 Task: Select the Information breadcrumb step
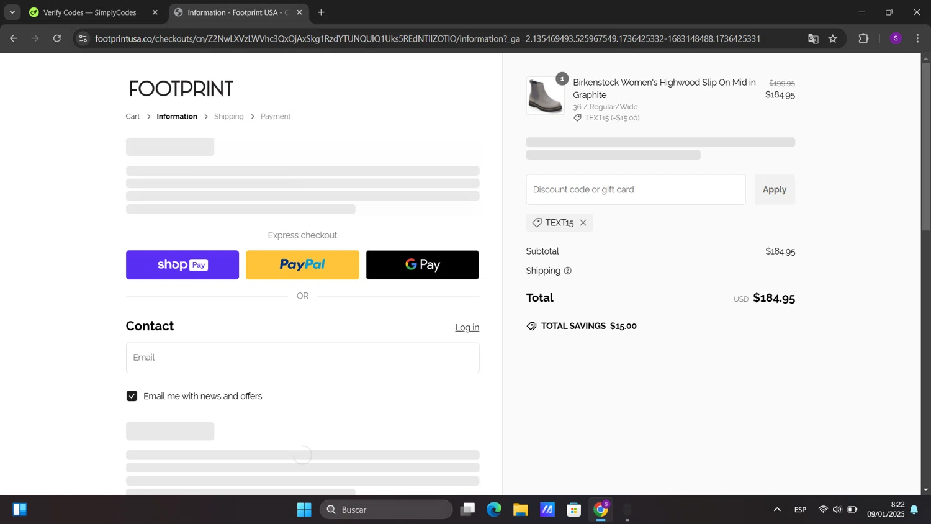pos(177,117)
